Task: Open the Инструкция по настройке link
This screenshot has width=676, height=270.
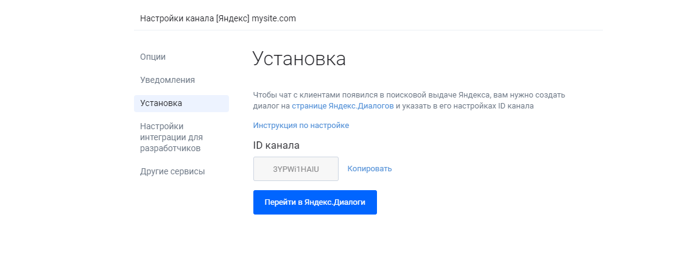Action: click(x=301, y=126)
